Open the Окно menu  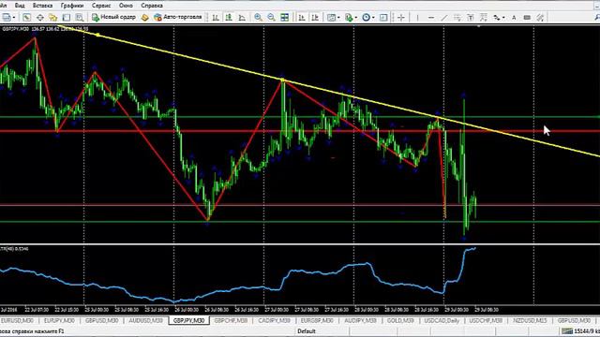pos(126,6)
